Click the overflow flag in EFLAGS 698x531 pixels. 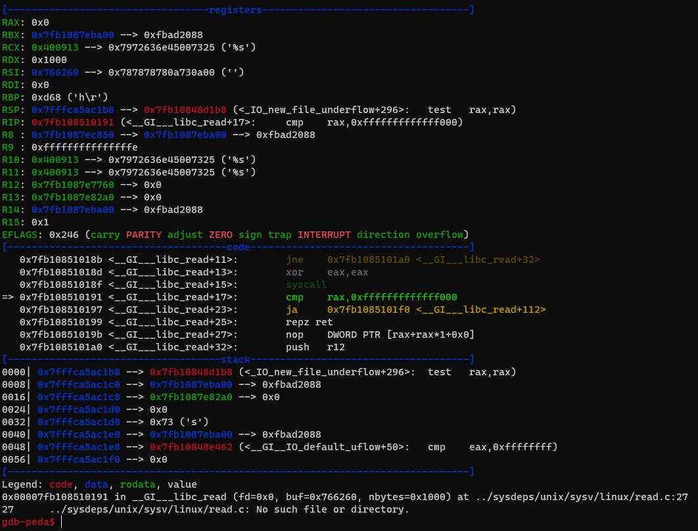tap(439, 235)
